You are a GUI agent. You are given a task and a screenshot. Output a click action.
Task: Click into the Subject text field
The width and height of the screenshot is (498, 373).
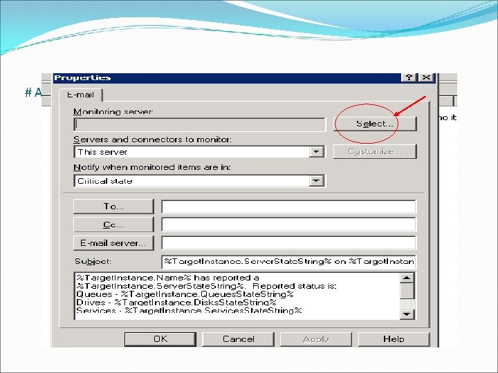click(x=288, y=261)
